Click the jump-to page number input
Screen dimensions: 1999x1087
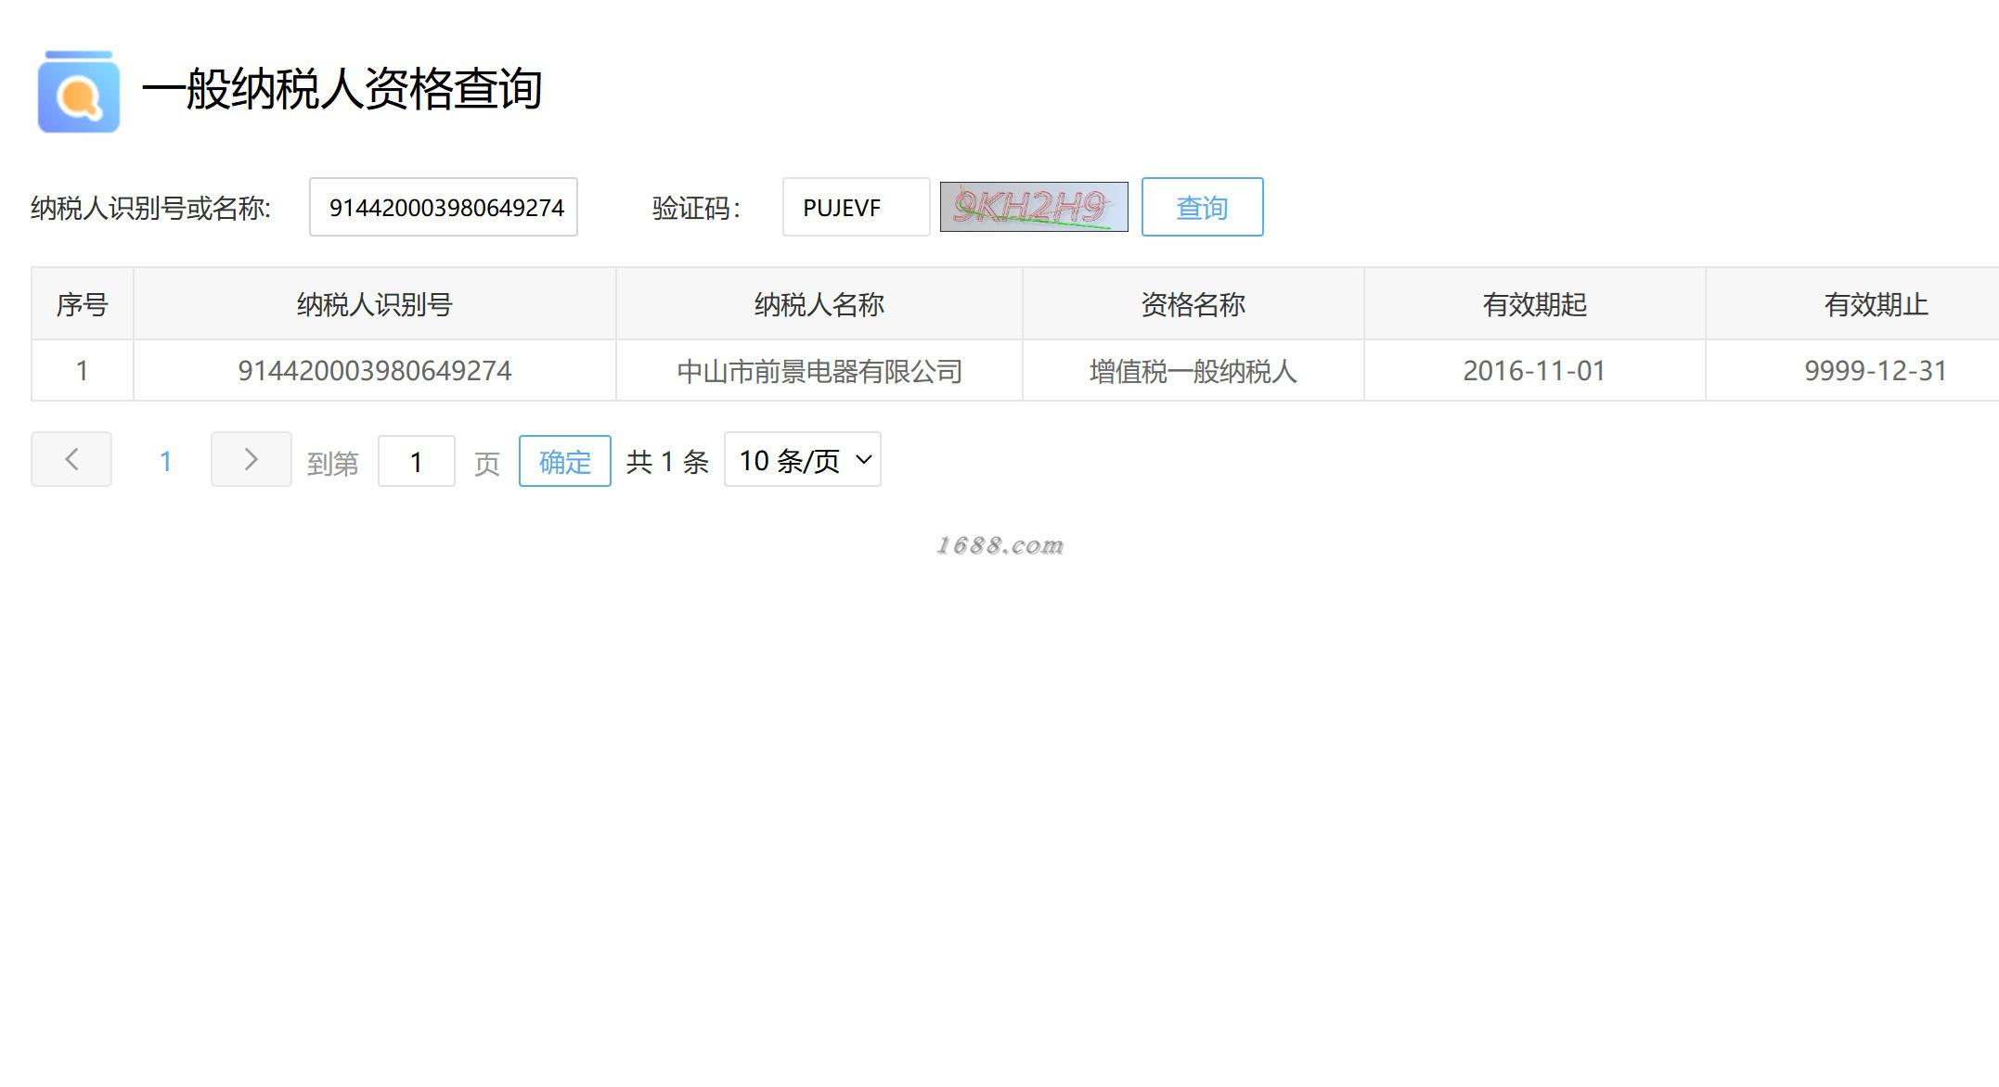click(x=416, y=461)
